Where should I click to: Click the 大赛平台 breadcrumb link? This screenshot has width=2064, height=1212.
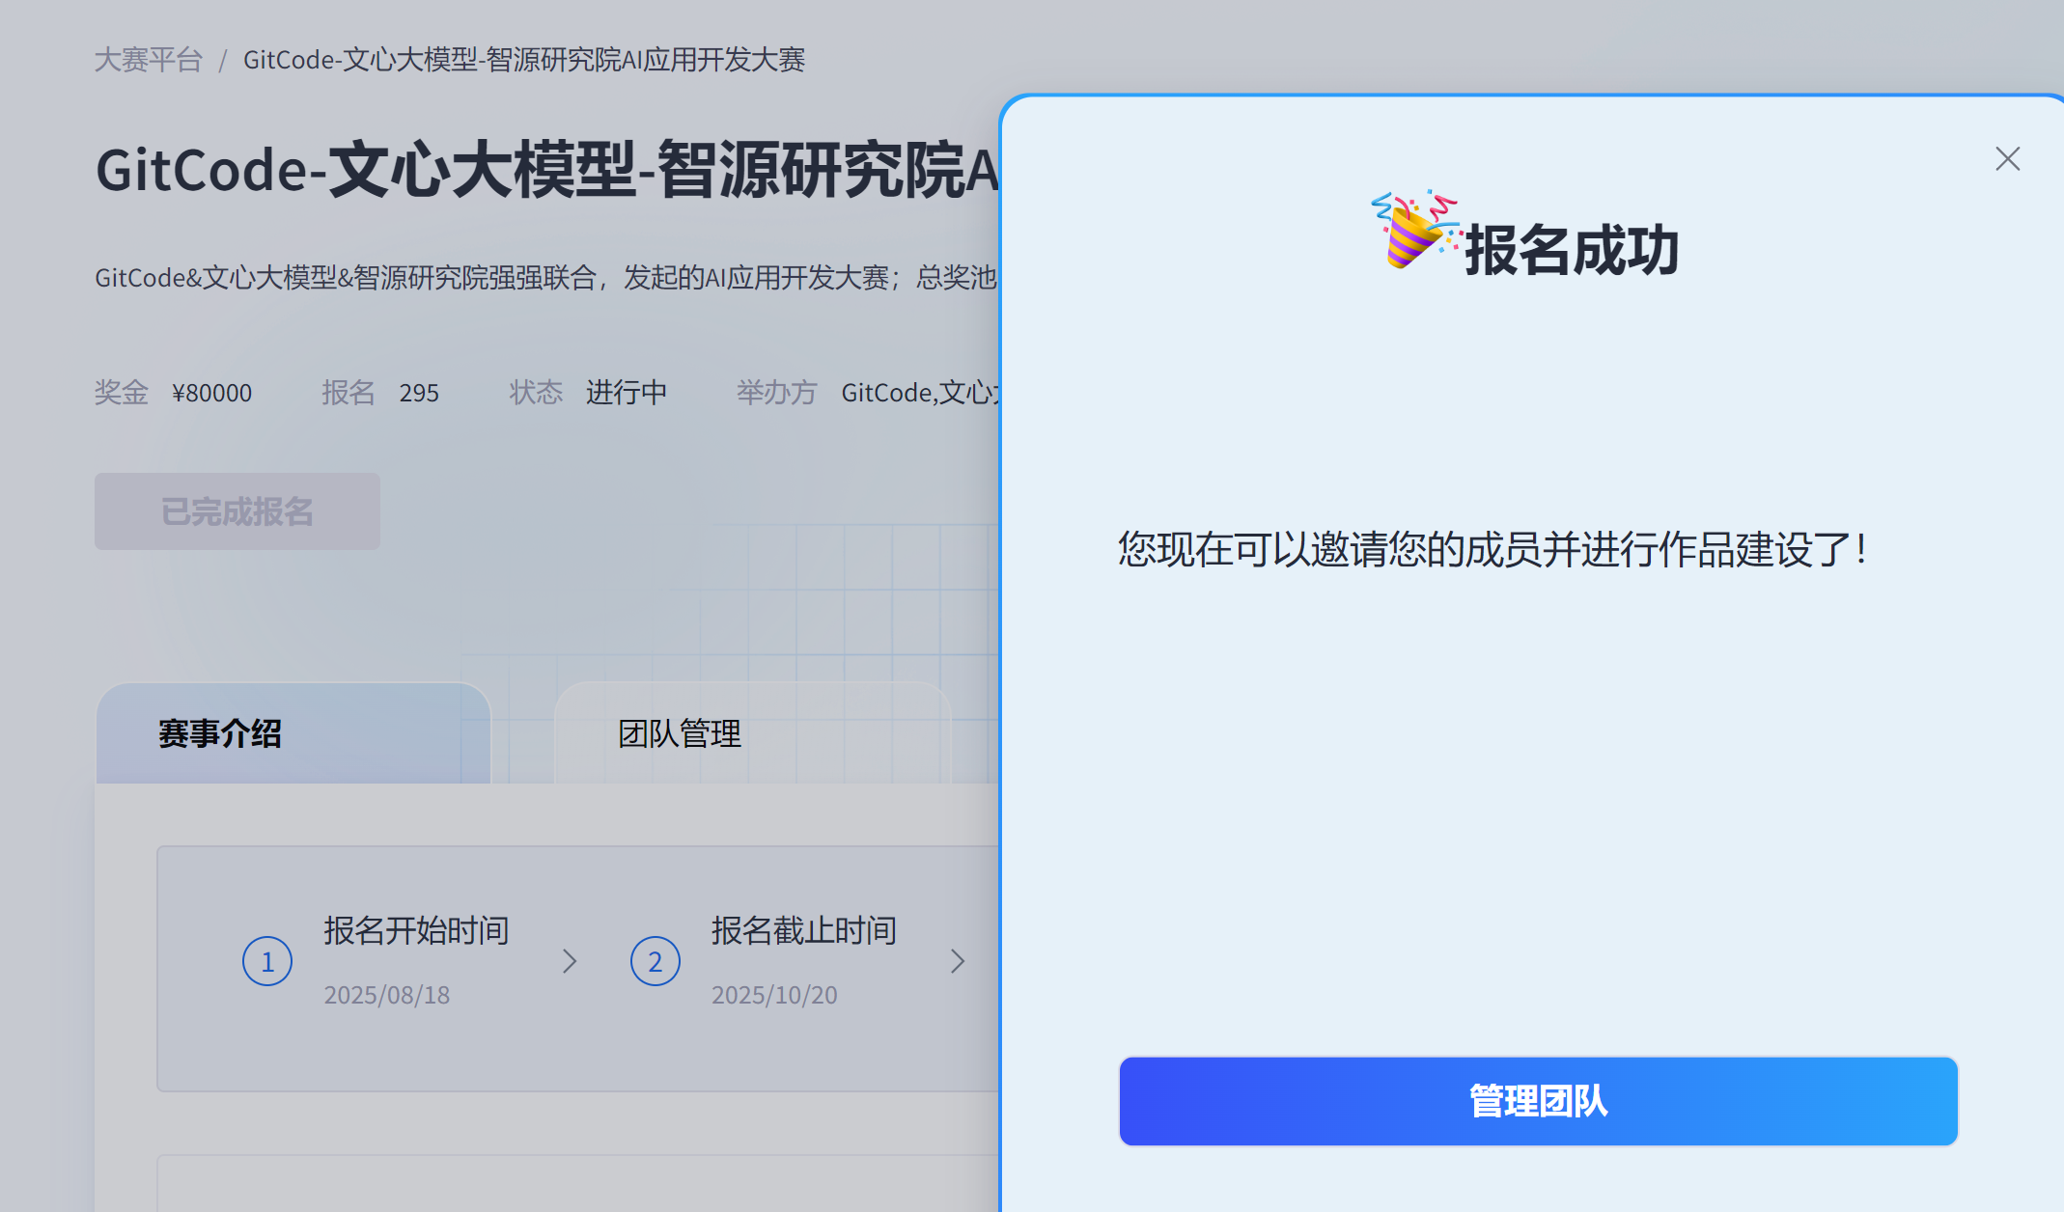pyautogui.click(x=149, y=60)
